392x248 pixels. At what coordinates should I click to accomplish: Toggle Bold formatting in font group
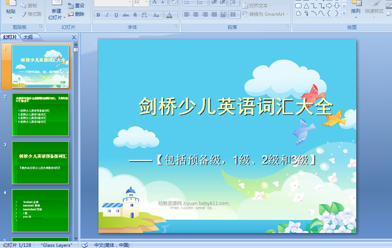coord(98,15)
